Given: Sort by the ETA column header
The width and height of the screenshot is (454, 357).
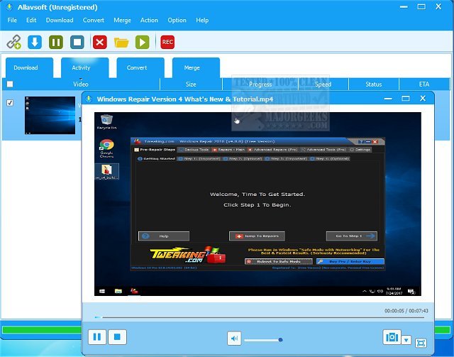Looking at the screenshot, I should point(424,84).
